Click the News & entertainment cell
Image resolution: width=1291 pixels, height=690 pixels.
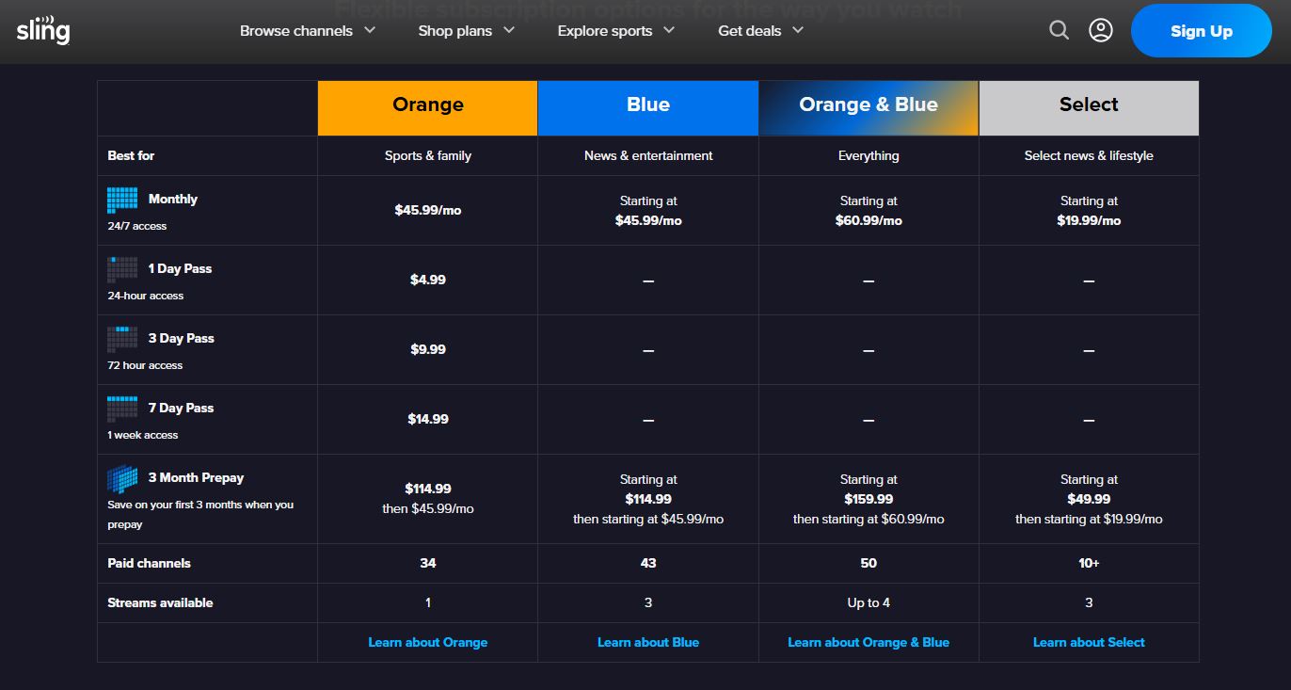point(648,155)
